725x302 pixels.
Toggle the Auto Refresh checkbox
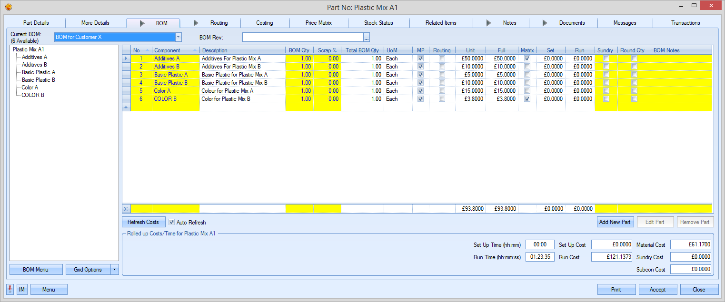coord(172,222)
